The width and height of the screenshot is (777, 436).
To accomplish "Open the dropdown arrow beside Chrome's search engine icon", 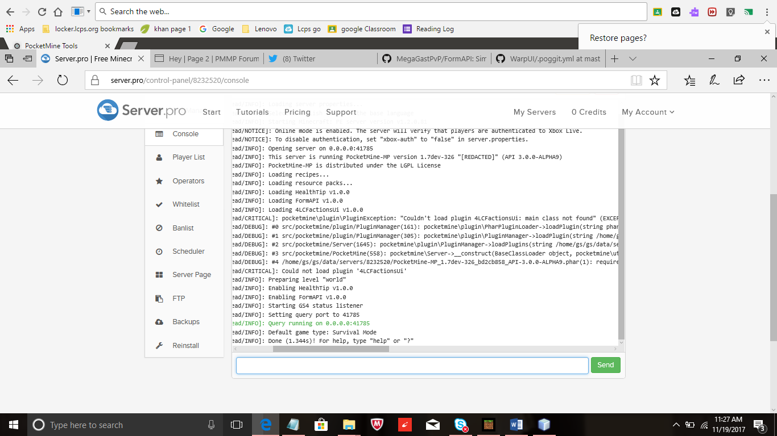I will [88, 11].
